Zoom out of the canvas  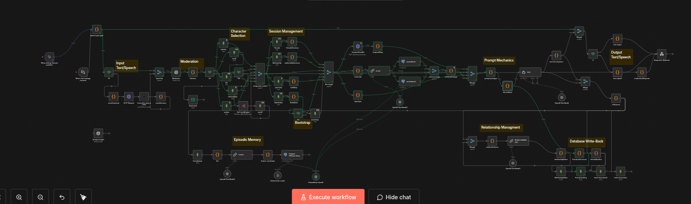40,197
